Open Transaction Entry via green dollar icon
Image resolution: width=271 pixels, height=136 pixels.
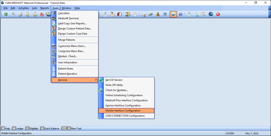6,14
